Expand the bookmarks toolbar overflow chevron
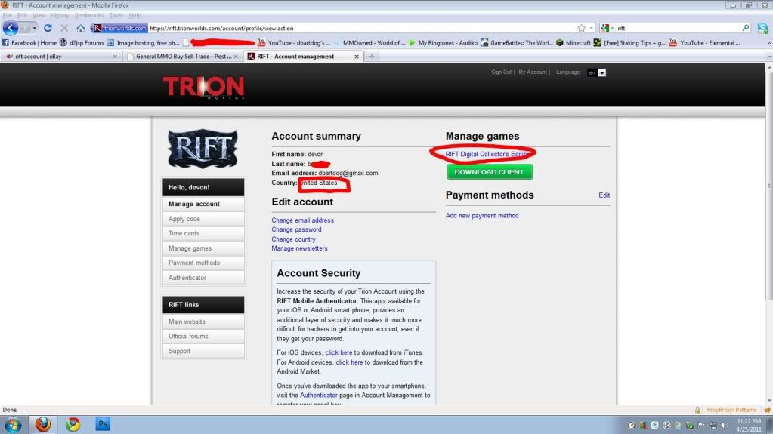 pyautogui.click(x=769, y=43)
